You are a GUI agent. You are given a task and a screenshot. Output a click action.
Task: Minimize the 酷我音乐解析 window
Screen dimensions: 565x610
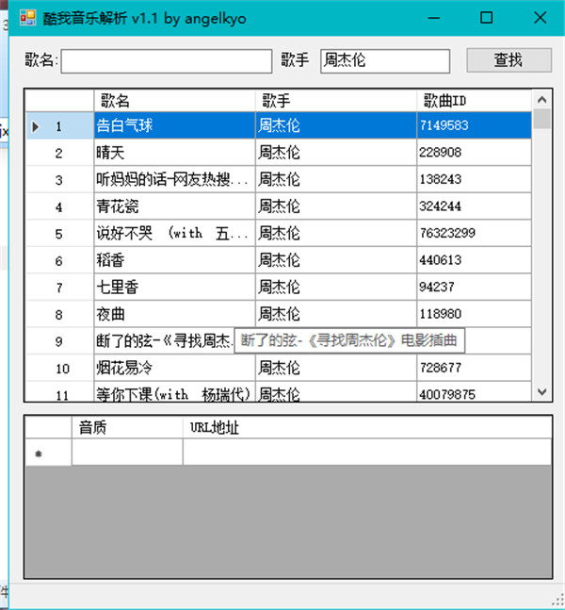(434, 18)
